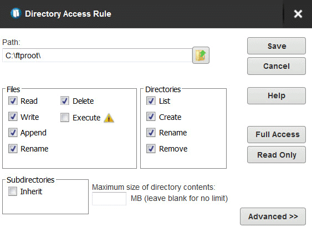Expand the Advanced >> options
This screenshot has height=237, width=312.
pos(273,216)
